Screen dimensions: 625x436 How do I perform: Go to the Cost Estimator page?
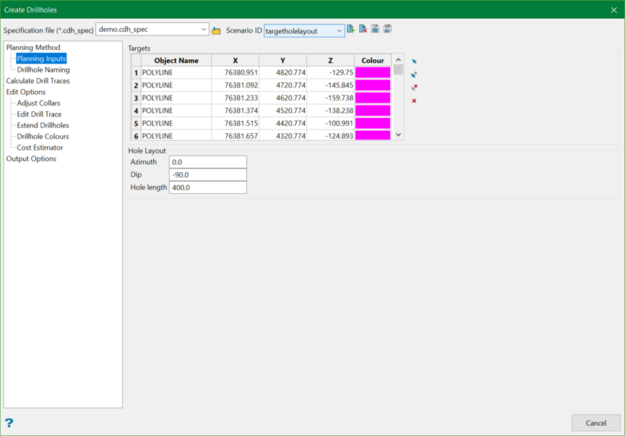[x=40, y=148]
